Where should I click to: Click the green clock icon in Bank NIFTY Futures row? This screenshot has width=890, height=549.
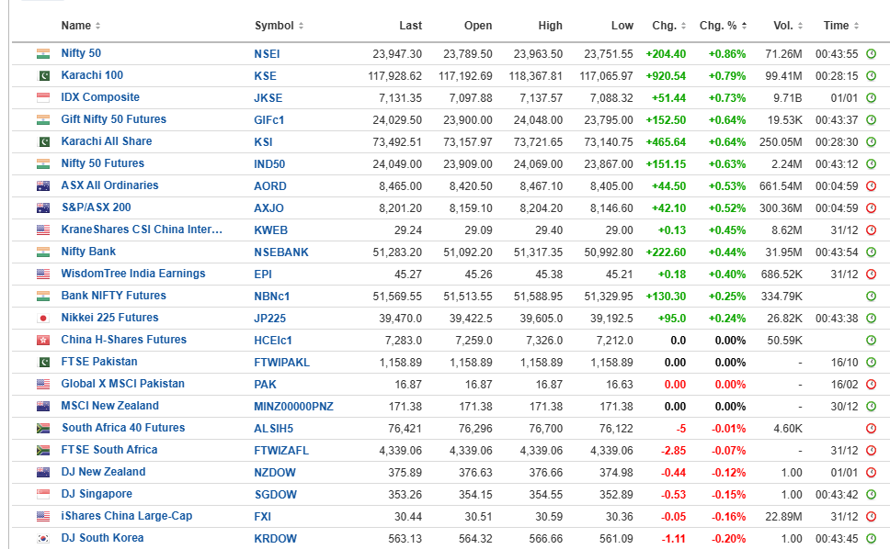pyautogui.click(x=872, y=297)
